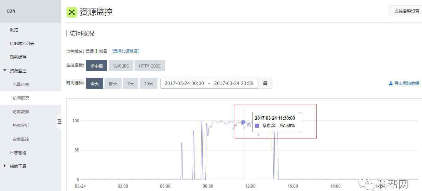
Task: Click the CDN header in sidebar
Action: [x=11, y=11]
